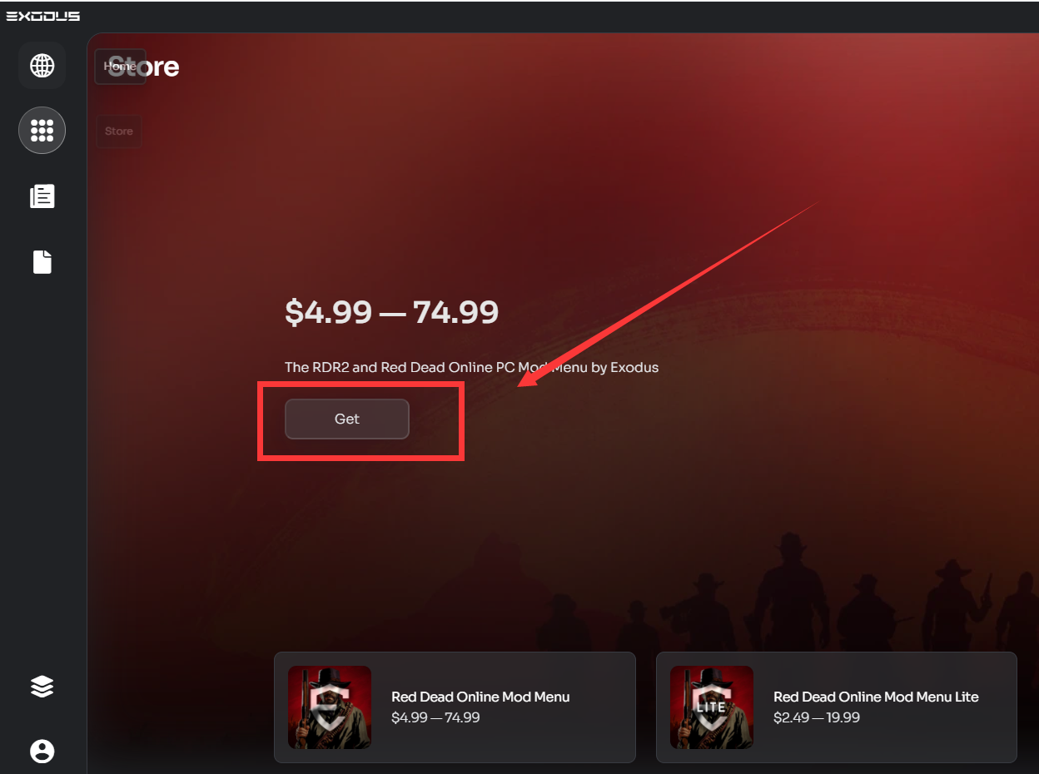Open the newspaper articles icon
Screen dimensions: 1039x774
click(42, 196)
